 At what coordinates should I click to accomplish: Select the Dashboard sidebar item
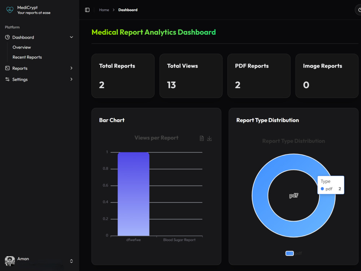pyautogui.click(x=39, y=37)
